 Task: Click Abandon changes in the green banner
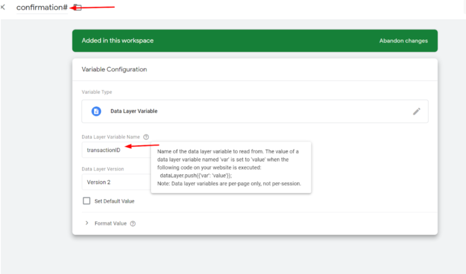pyautogui.click(x=403, y=41)
